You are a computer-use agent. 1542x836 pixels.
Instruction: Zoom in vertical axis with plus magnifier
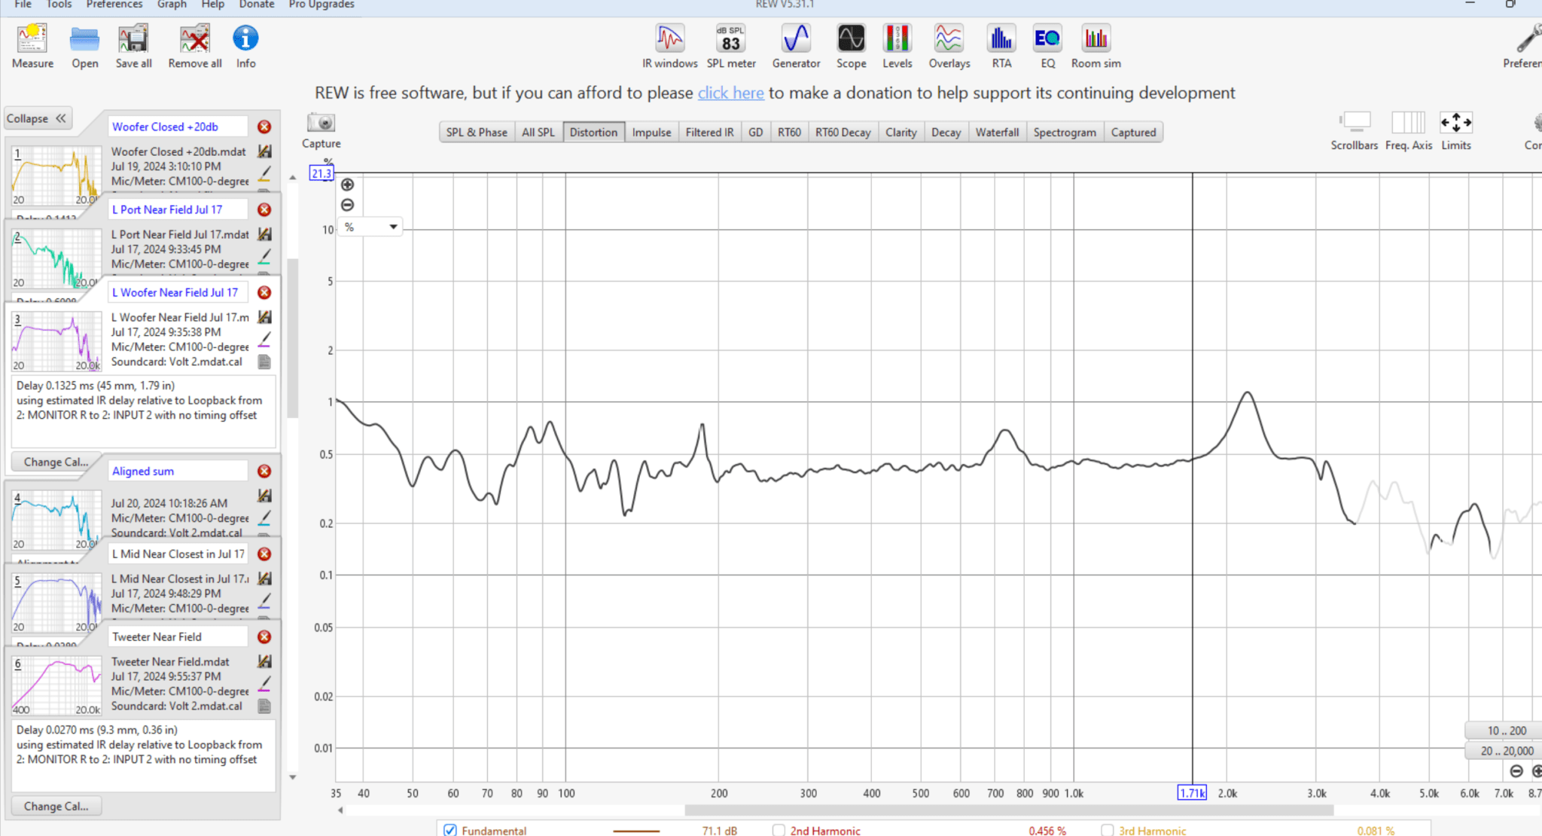[347, 185]
